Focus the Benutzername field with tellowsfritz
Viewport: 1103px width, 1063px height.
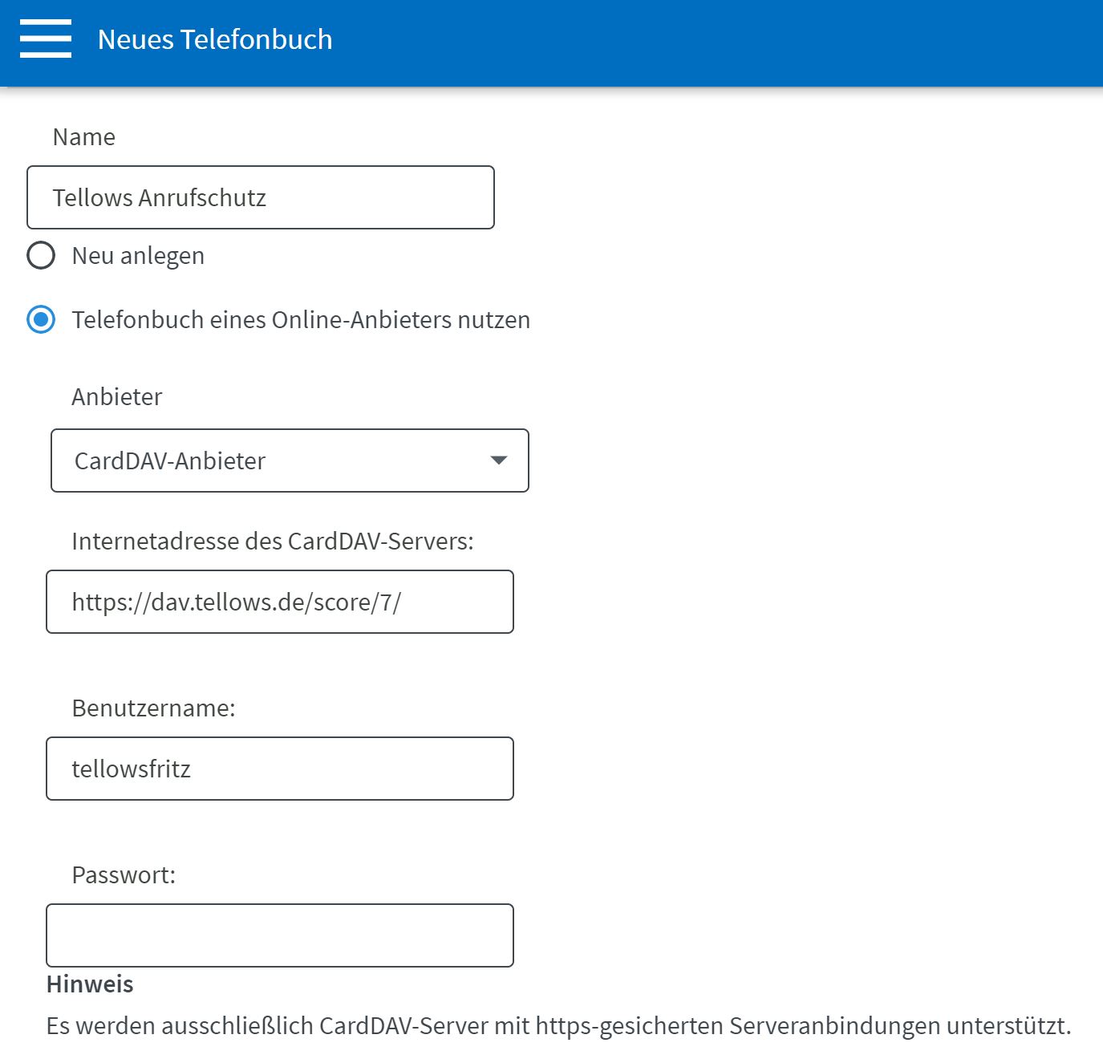pos(279,769)
